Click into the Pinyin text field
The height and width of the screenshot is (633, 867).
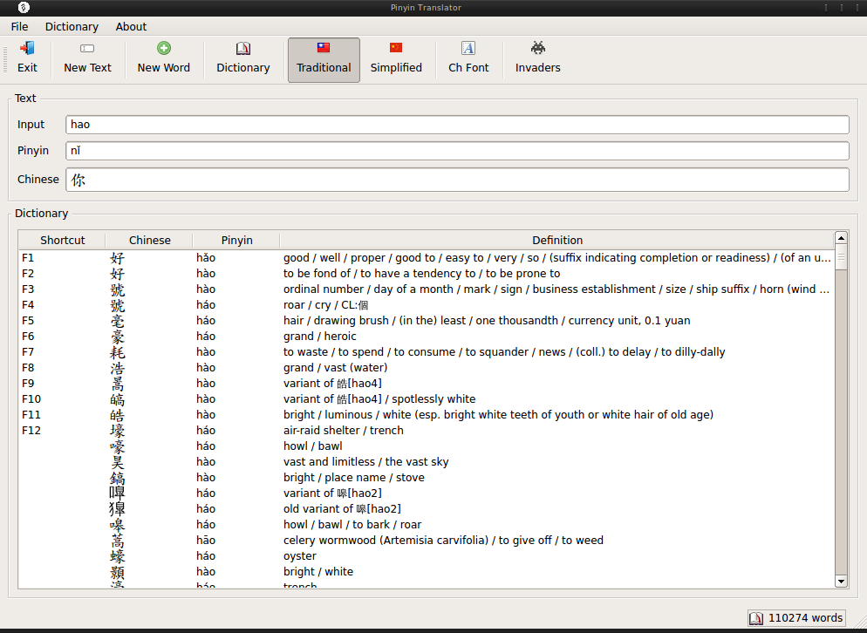(457, 150)
